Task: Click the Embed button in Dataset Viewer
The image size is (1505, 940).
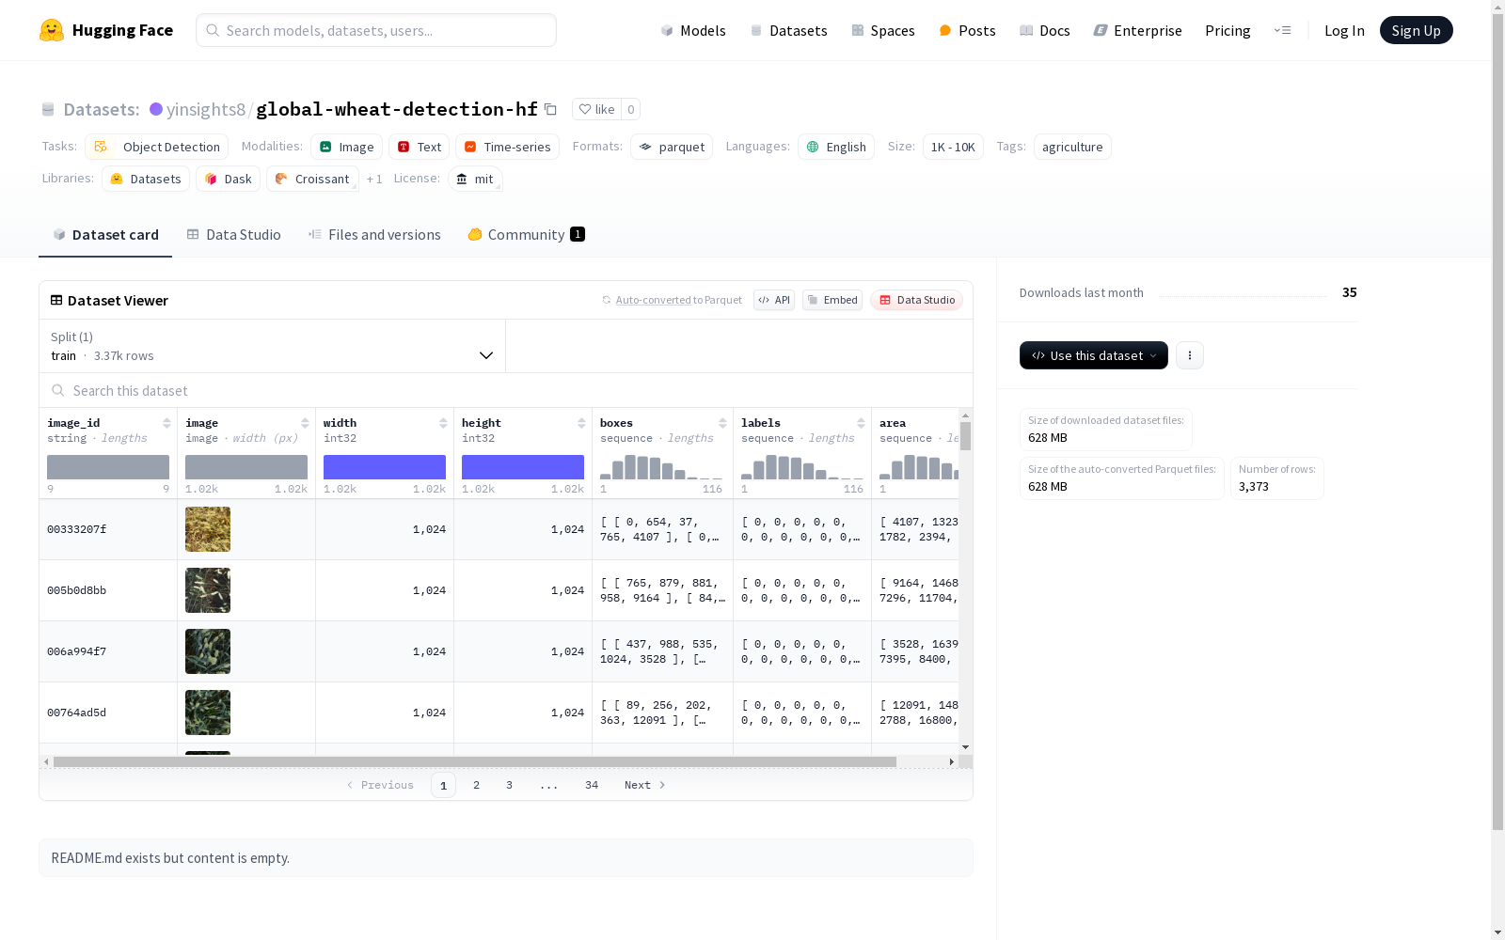Action: coord(832,300)
